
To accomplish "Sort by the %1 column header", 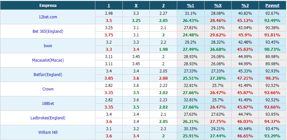I will click(x=190, y=6).
